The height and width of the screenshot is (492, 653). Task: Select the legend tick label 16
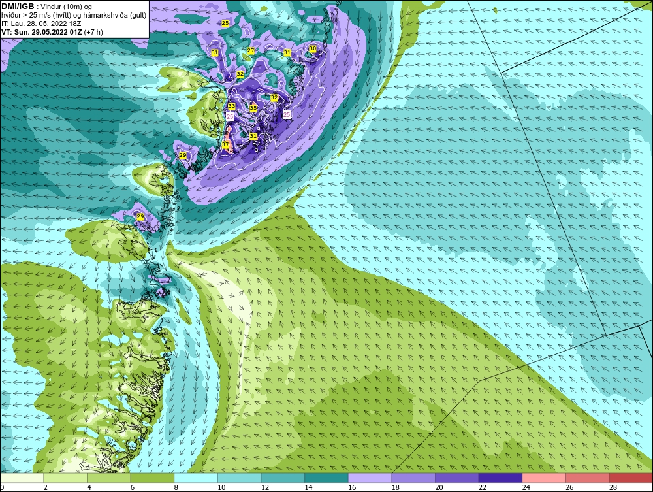(x=352, y=487)
